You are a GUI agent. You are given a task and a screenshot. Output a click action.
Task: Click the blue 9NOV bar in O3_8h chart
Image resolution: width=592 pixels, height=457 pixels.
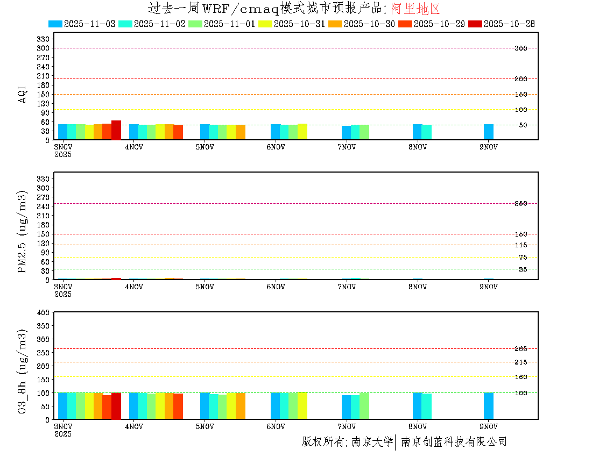tap(489, 406)
